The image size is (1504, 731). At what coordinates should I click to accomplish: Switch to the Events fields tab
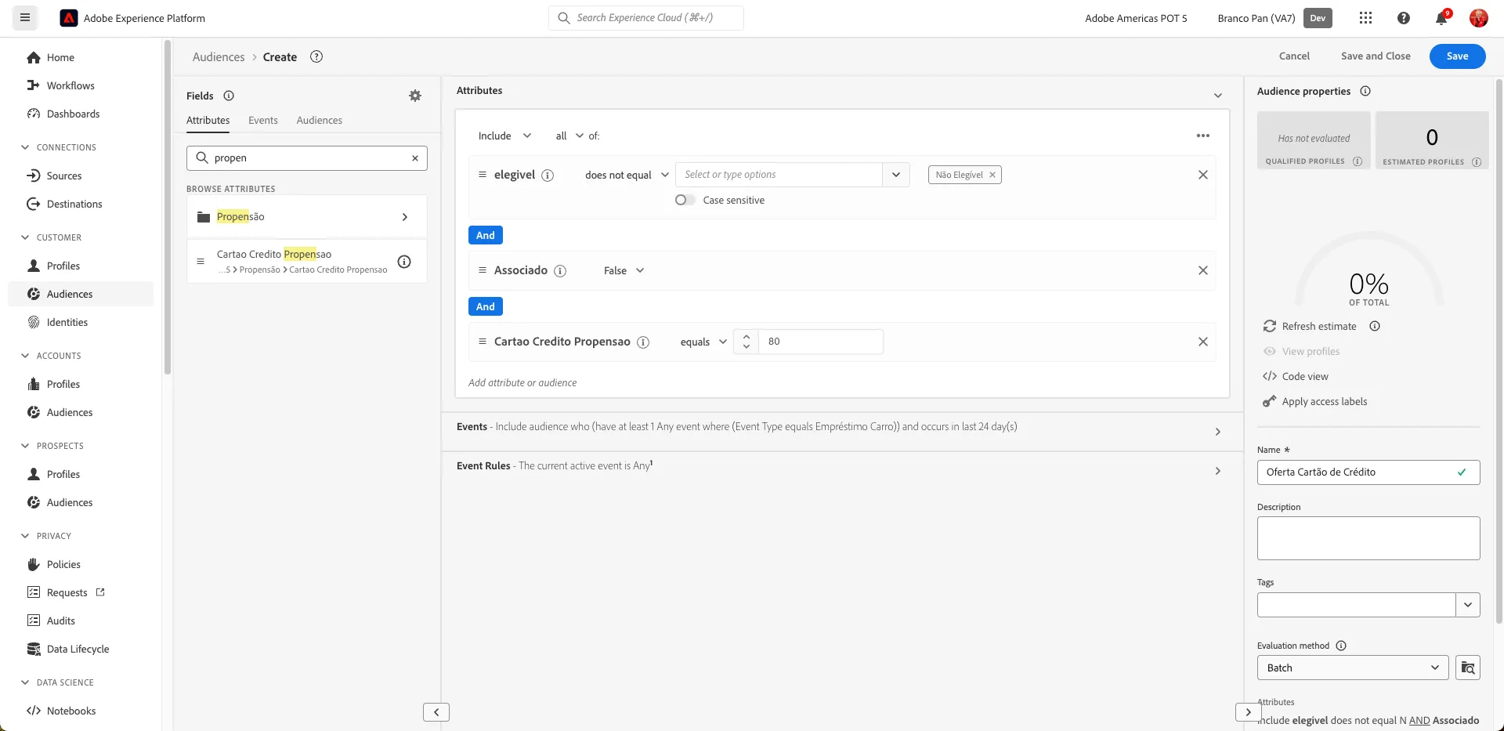(263, 121)
